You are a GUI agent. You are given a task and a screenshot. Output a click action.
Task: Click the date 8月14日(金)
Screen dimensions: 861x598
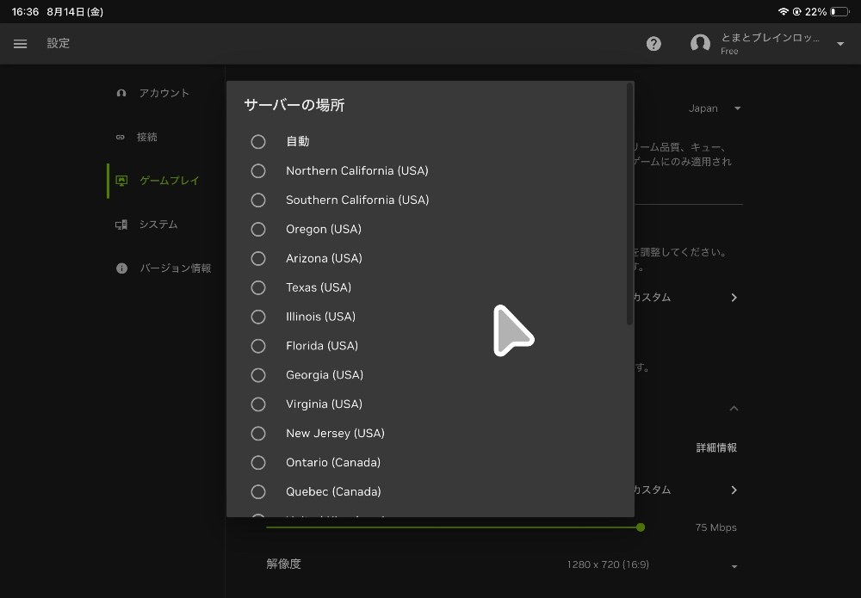75,11
